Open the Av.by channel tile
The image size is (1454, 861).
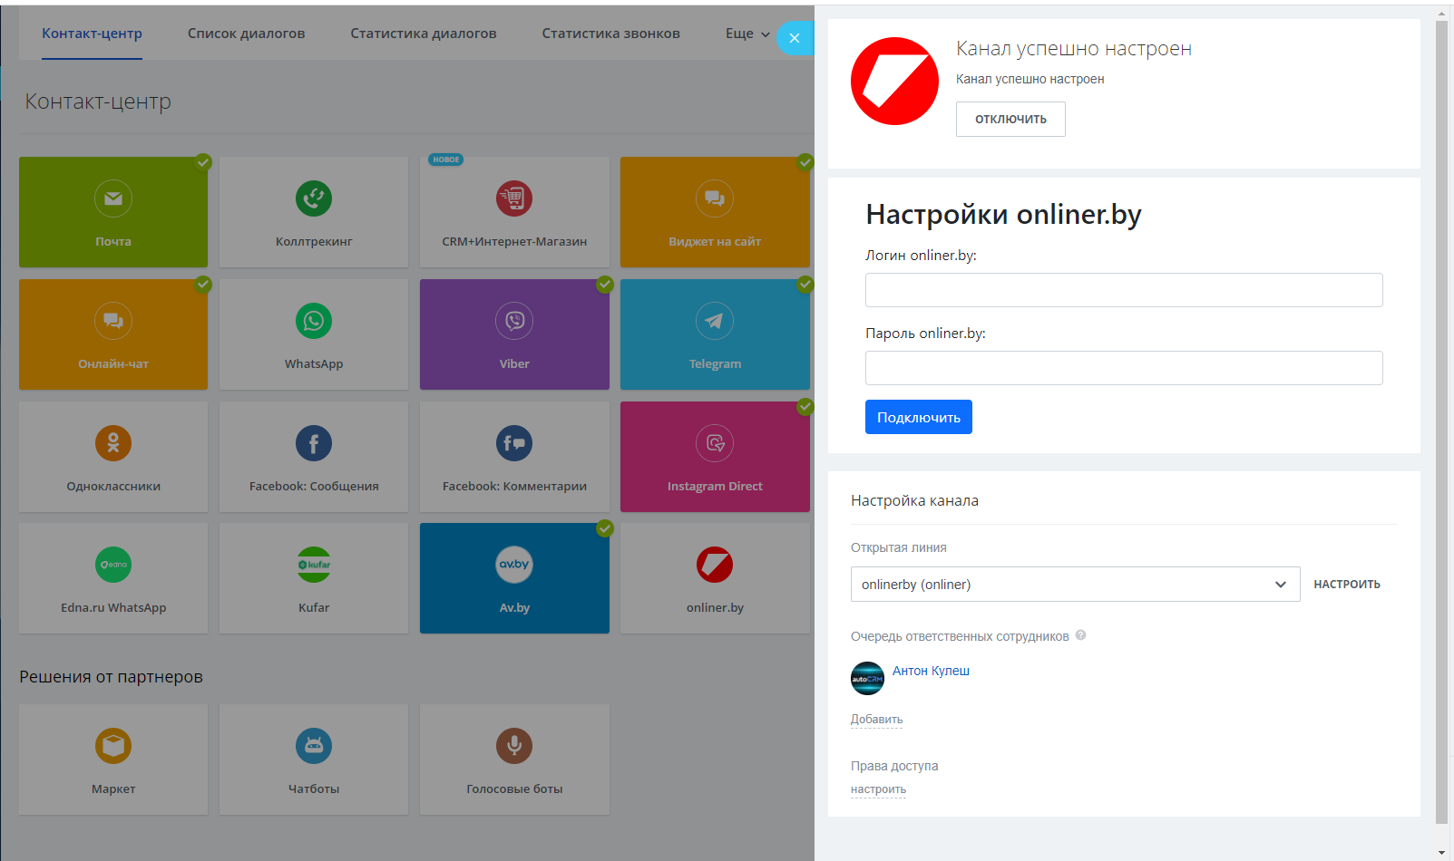point(514,578)
